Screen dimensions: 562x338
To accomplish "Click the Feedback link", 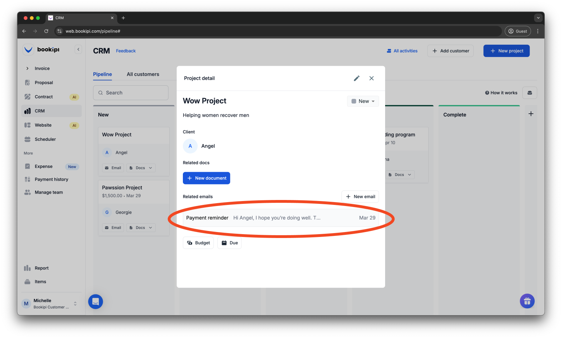I will click(x=126, y=51).
